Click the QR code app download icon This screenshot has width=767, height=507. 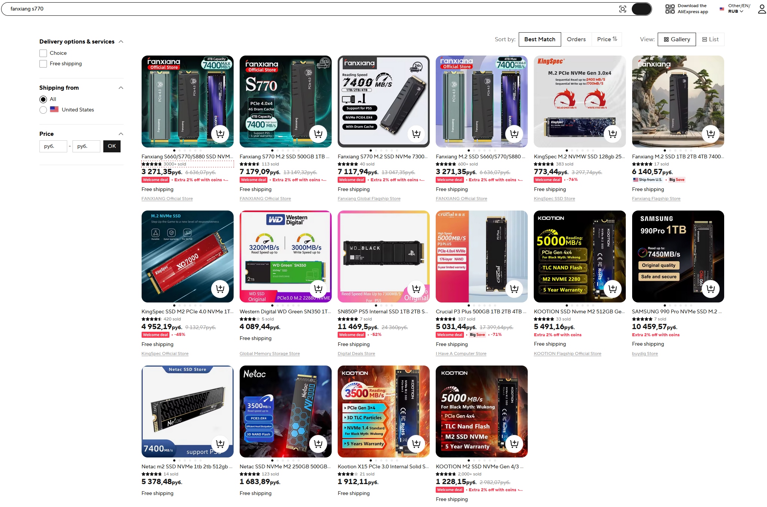point(670,9)
